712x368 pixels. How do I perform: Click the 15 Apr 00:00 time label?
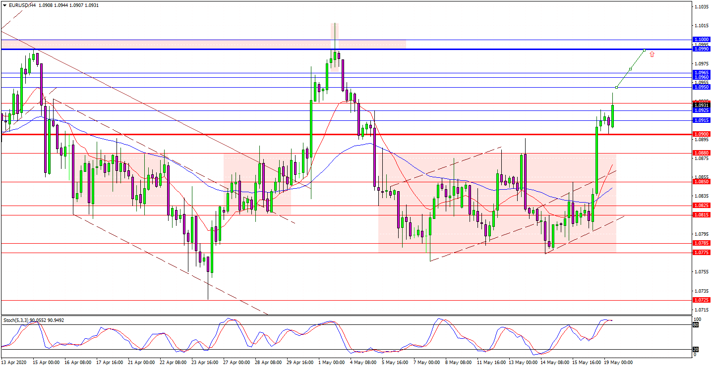[x=46, y=363]
